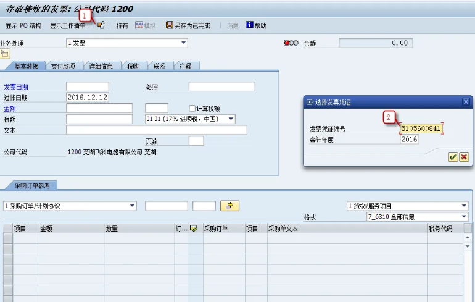Click the 金额 column header
Image resolution: width=475 pixels, height=302 pixels.
pos(72,229)
